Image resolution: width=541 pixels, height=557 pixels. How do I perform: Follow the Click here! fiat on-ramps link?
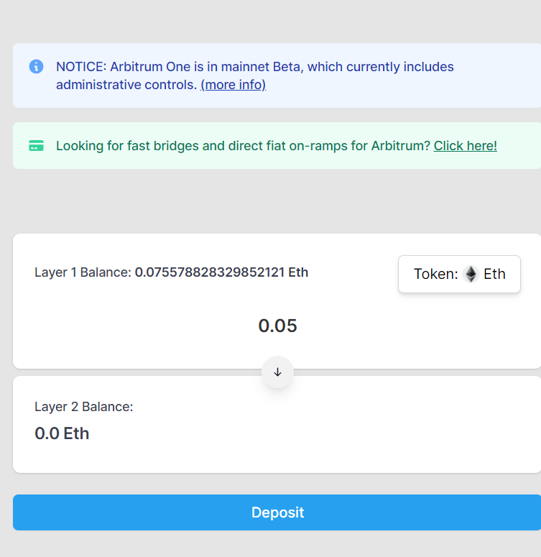[465, 146]
